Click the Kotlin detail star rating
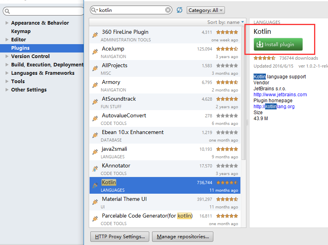328x245 pixels. pos(264,58)
